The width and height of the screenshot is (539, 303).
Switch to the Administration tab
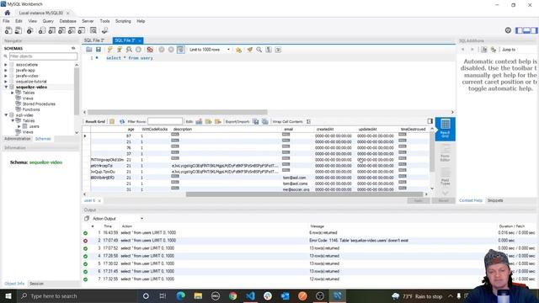pos(17,139)
